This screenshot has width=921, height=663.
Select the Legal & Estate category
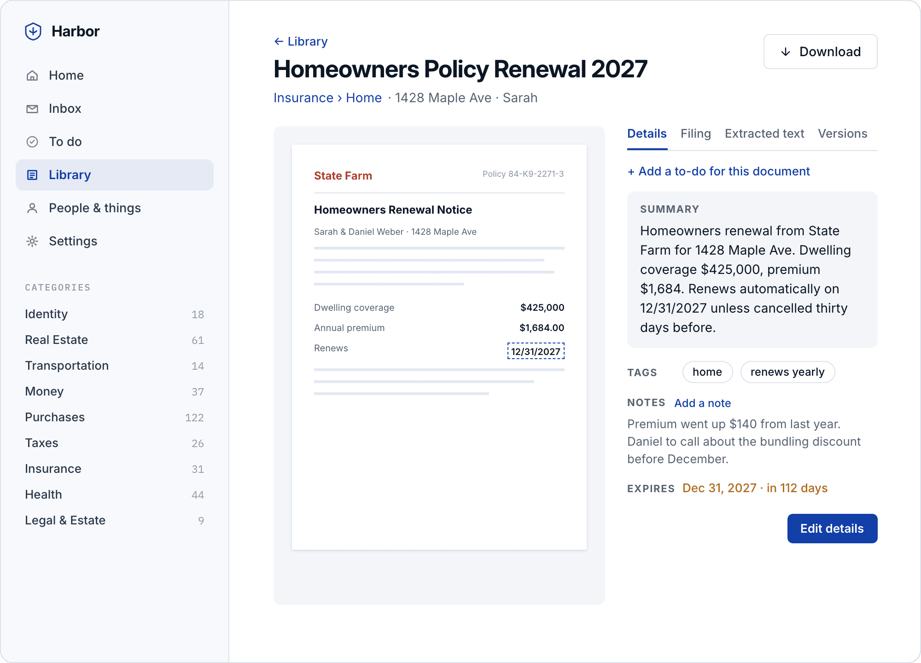(115, 520)
